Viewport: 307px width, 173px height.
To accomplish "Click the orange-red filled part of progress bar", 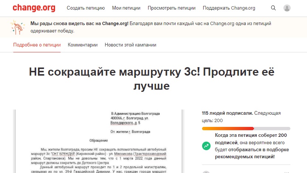I will click(x=228, y=128).
